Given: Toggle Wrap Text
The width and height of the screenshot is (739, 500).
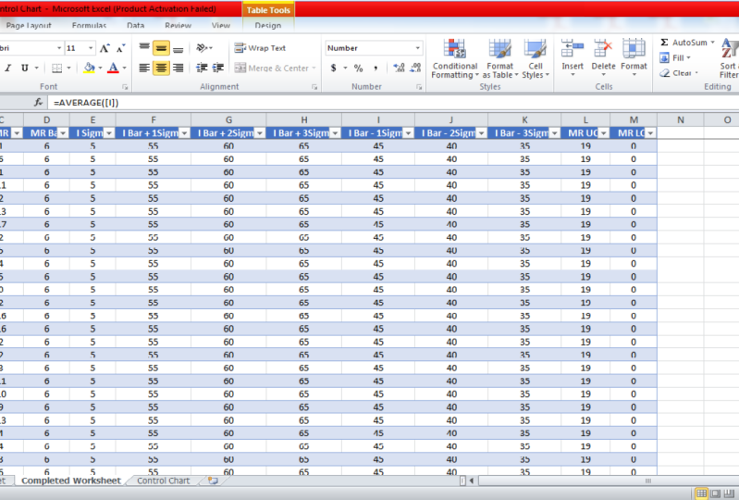Looking at the screenshot, I should [260, 47].
